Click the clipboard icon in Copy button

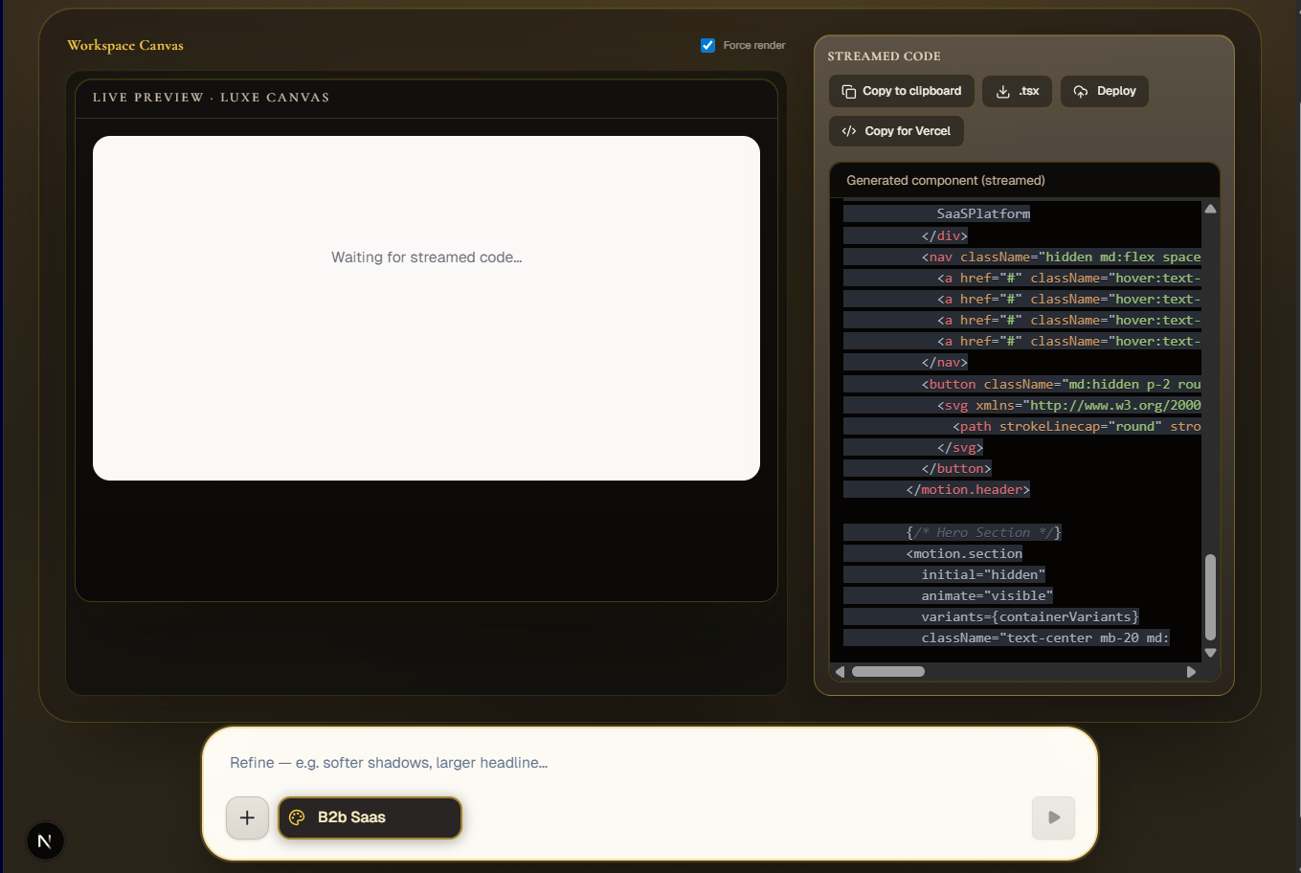click(x=848, y=91)
